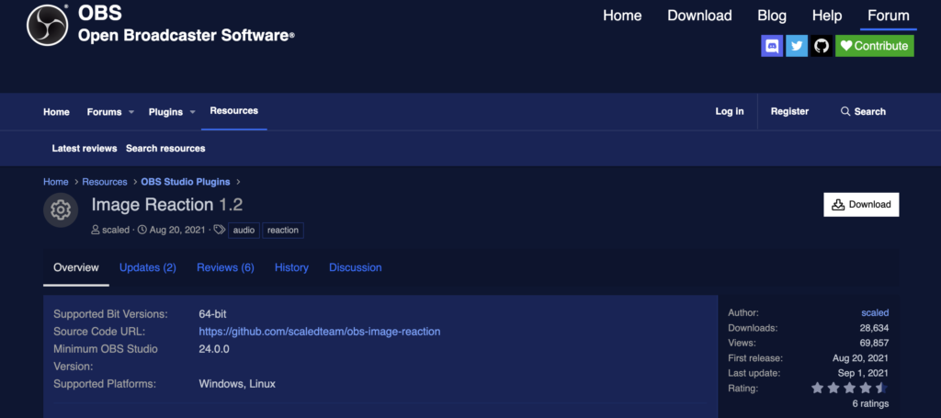Select the History tab
Viewport: 941px width, 418px height.
[291, 267]
